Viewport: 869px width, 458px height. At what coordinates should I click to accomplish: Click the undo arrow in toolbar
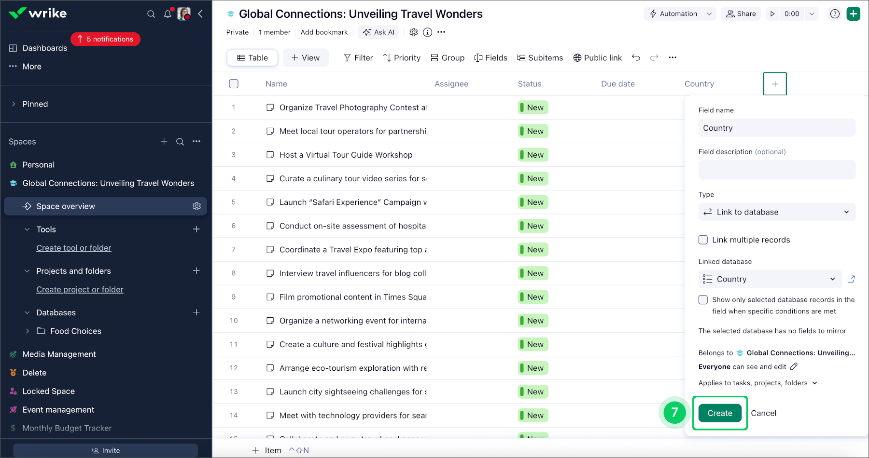[636, 58]
